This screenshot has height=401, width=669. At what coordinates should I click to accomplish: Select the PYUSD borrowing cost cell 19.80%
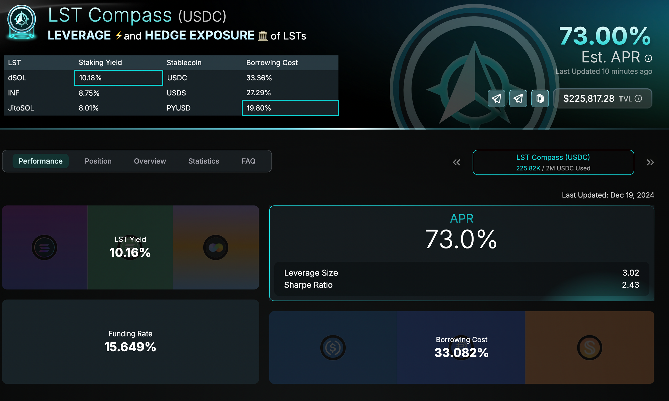(x=290, y=108)
